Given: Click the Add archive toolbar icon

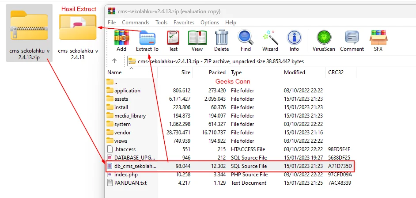Looking at the screenshot, I should coord(121,38).
